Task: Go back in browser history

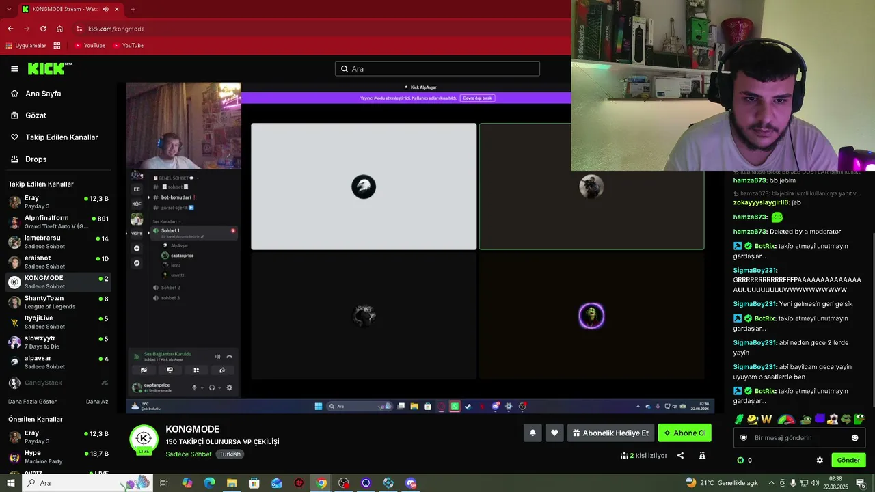Action: pyautogui.click(x=10, y=29)
